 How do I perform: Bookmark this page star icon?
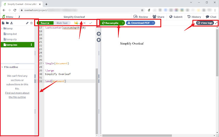(x=142, y=10)
